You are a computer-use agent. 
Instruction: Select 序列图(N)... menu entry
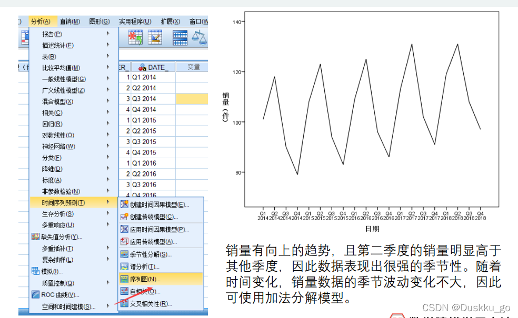(x=161, y=279)
